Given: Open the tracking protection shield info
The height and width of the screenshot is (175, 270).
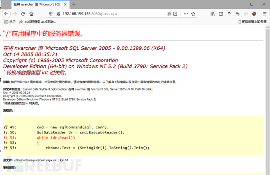Looking at the screenshot, I should pyautogui.click(x=51, y=14).
